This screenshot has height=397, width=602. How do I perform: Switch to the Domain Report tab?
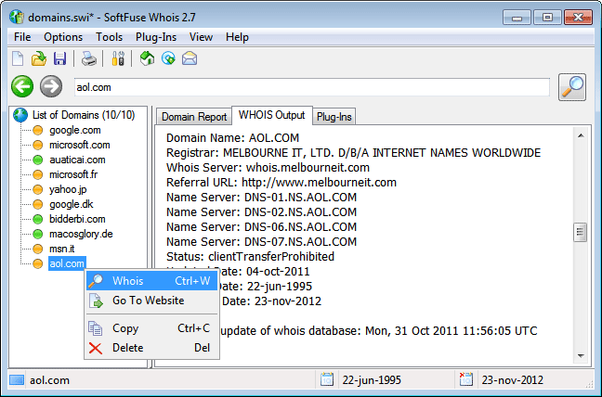193,117
